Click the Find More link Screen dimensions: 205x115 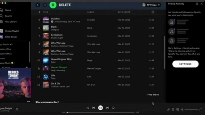153,95
